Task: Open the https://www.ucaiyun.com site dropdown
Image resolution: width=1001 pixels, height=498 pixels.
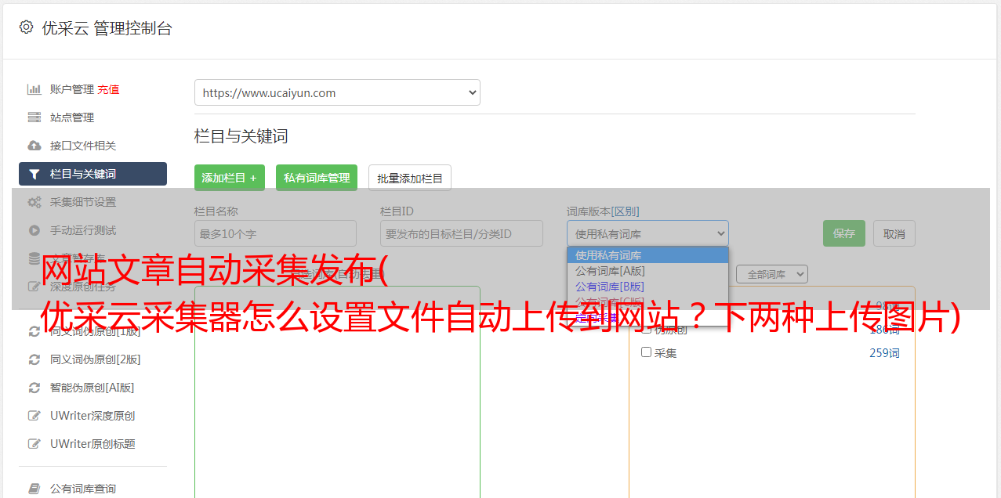Action: point(337,92)
